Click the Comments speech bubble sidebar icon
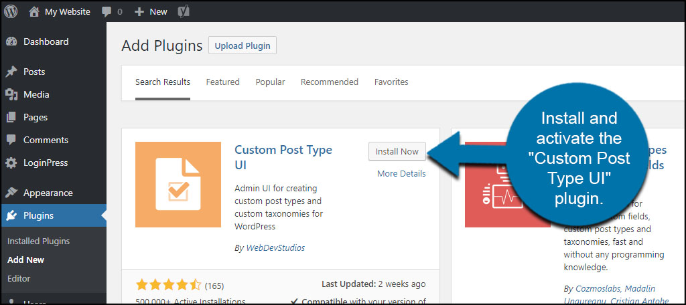 [x=11, y=140]
